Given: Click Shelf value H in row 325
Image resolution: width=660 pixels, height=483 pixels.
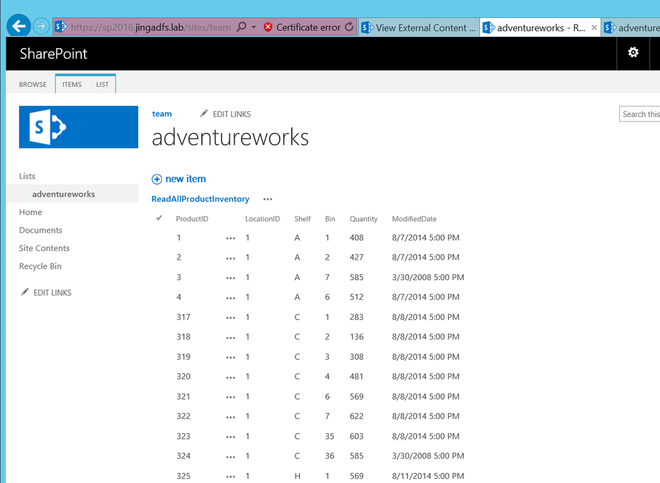Looking at the screenshot, I should [297, 476].
